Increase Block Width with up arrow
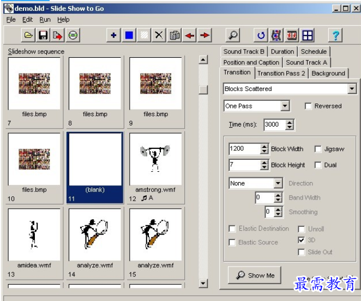 (264, 146)
